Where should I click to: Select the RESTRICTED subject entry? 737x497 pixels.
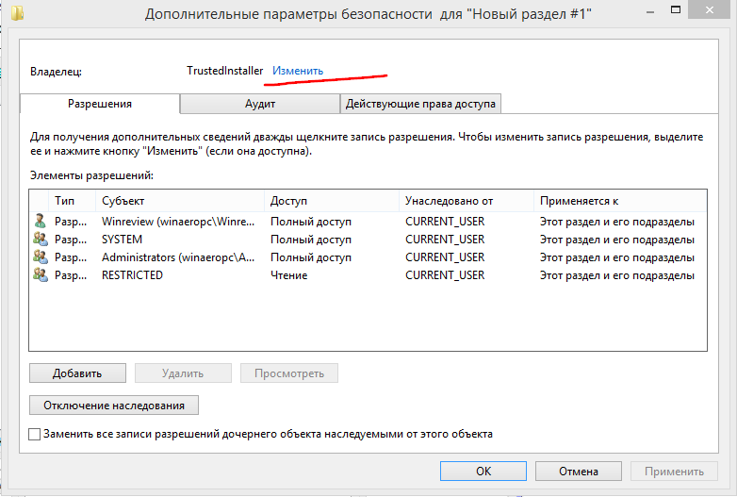(x=132, y=275)
